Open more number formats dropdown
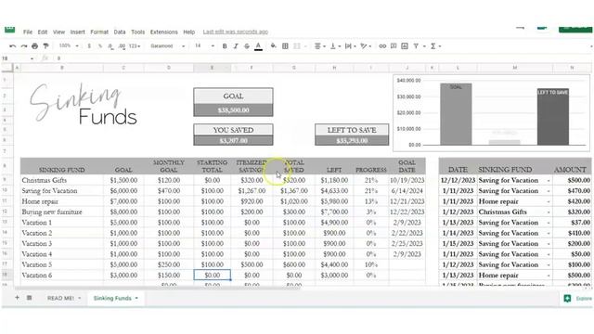The height and width of the screenshot is (334, 594). click(x=135, y=46)
